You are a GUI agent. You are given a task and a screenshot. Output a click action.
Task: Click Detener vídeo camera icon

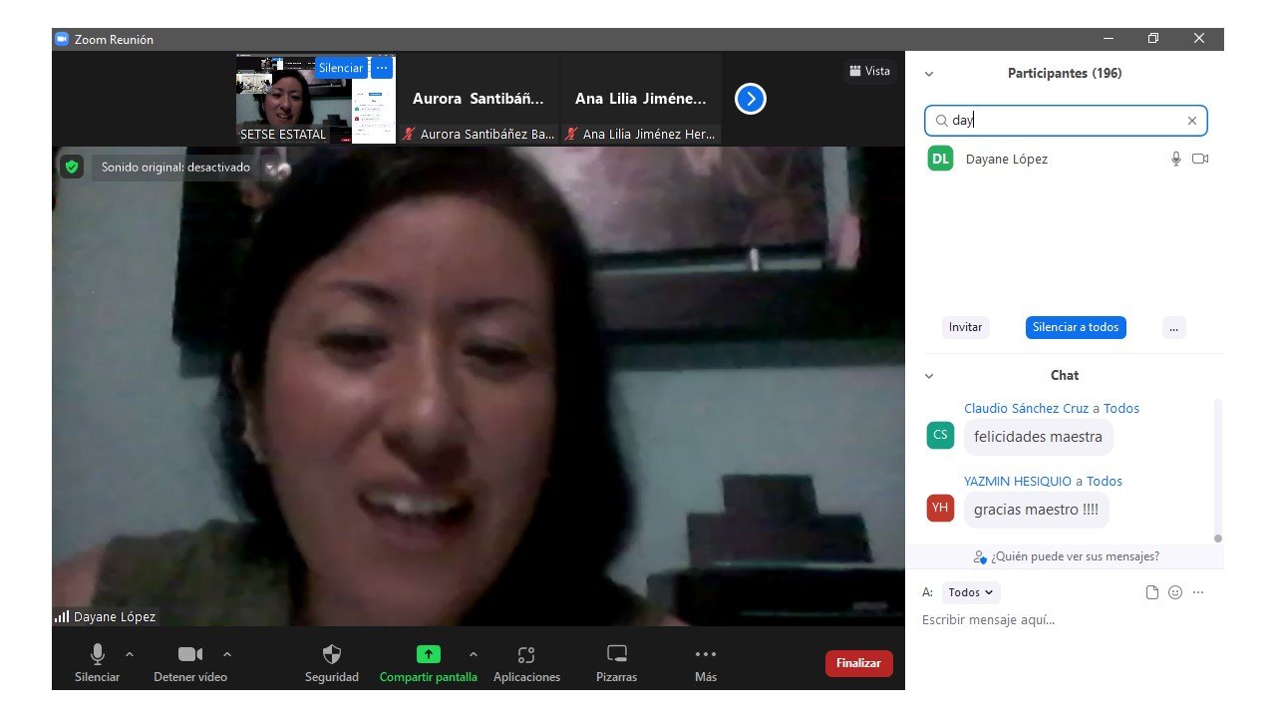(190, 654)
